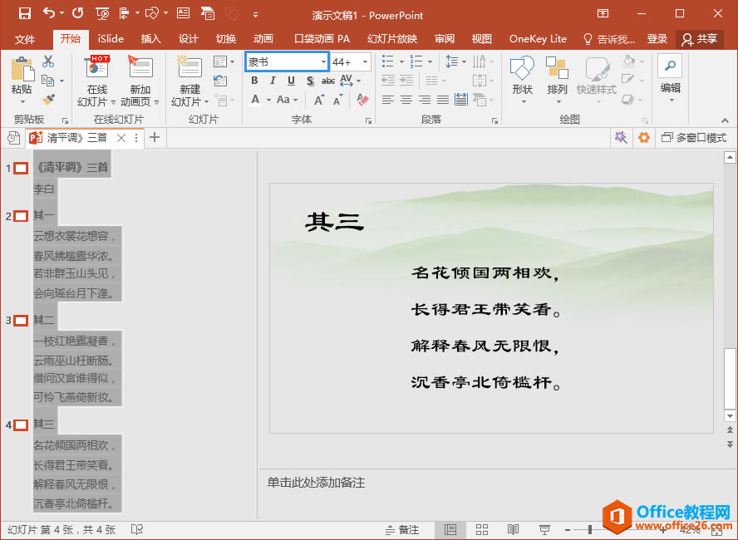Toggle the 备注 notes pane
This screenshot has height=540, width=738.
(x=402, y=530)
